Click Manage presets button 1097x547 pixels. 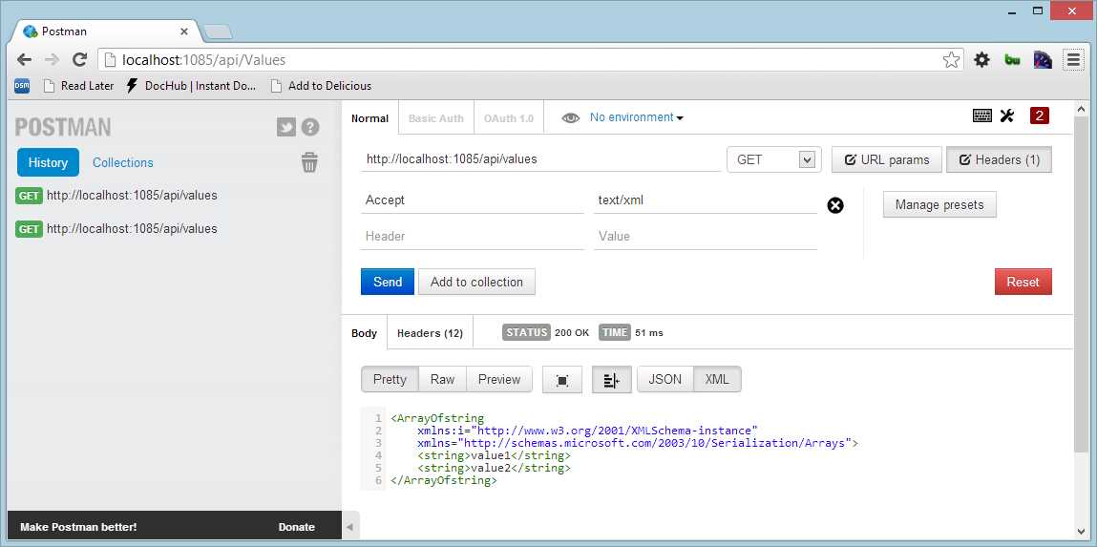tap(939, 205)
